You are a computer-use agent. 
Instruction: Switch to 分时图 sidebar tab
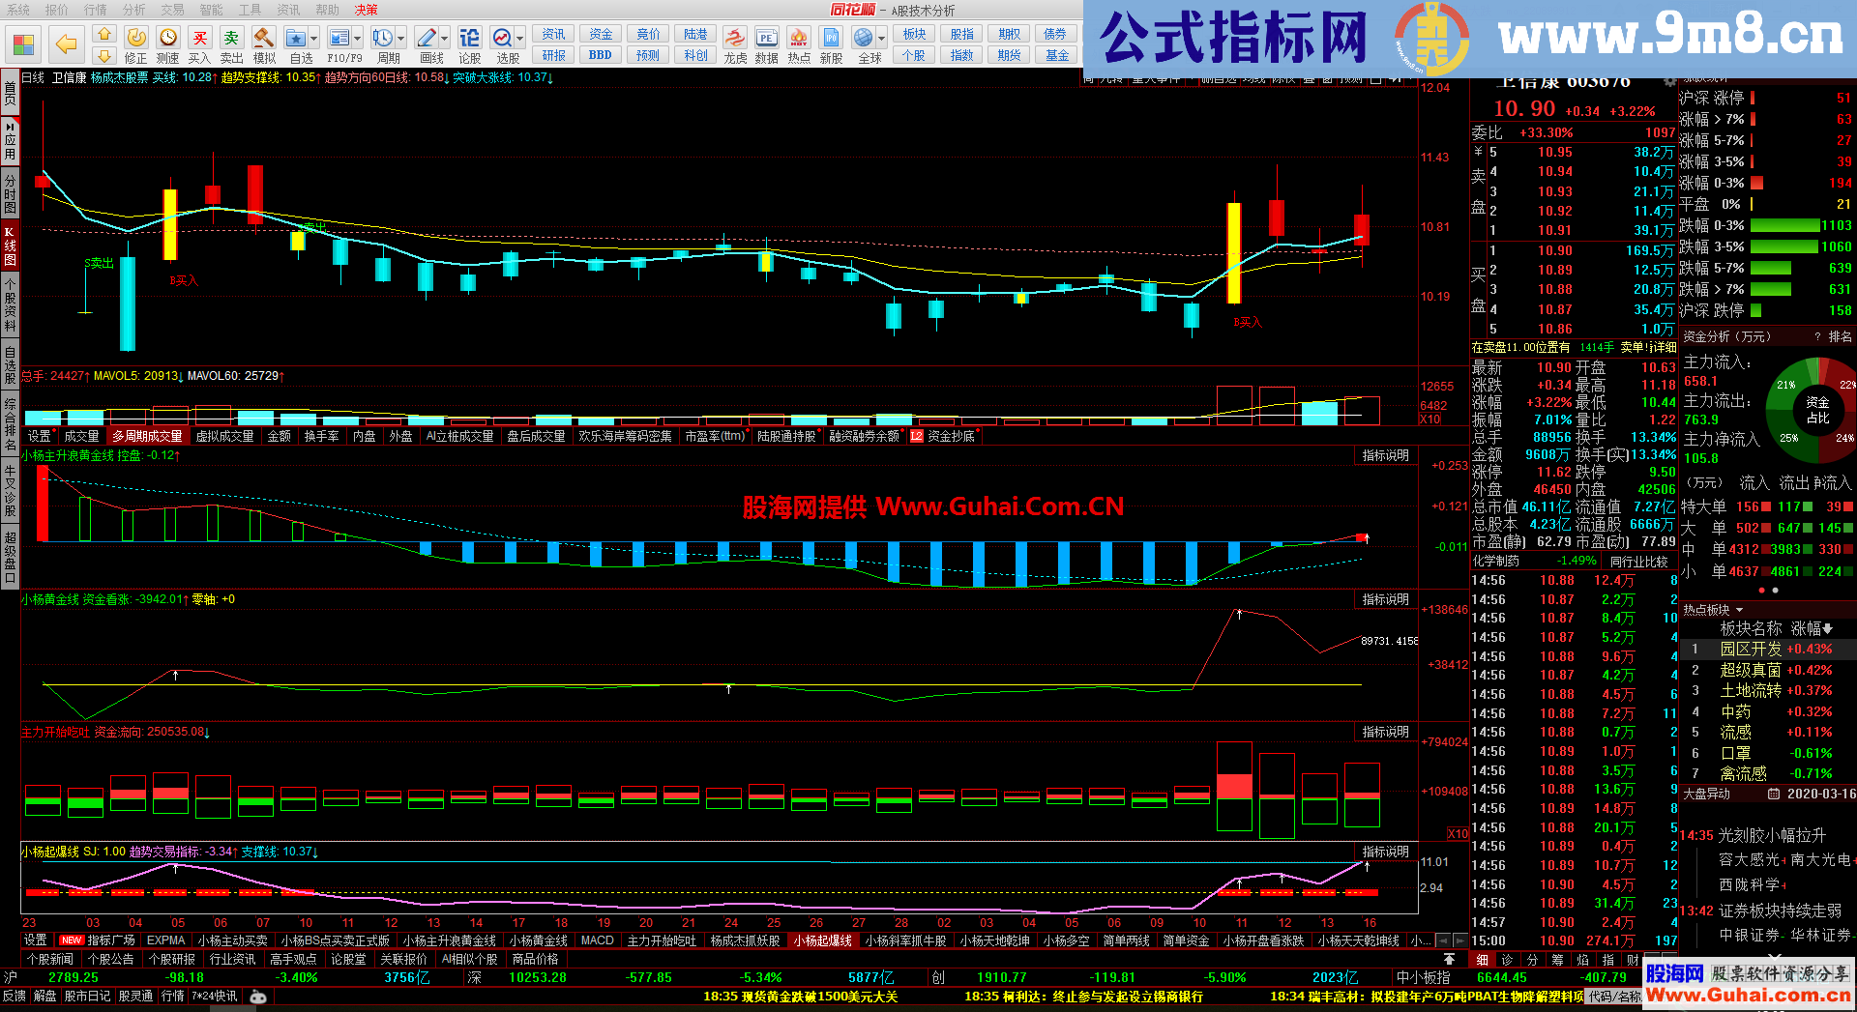point(10,193)
